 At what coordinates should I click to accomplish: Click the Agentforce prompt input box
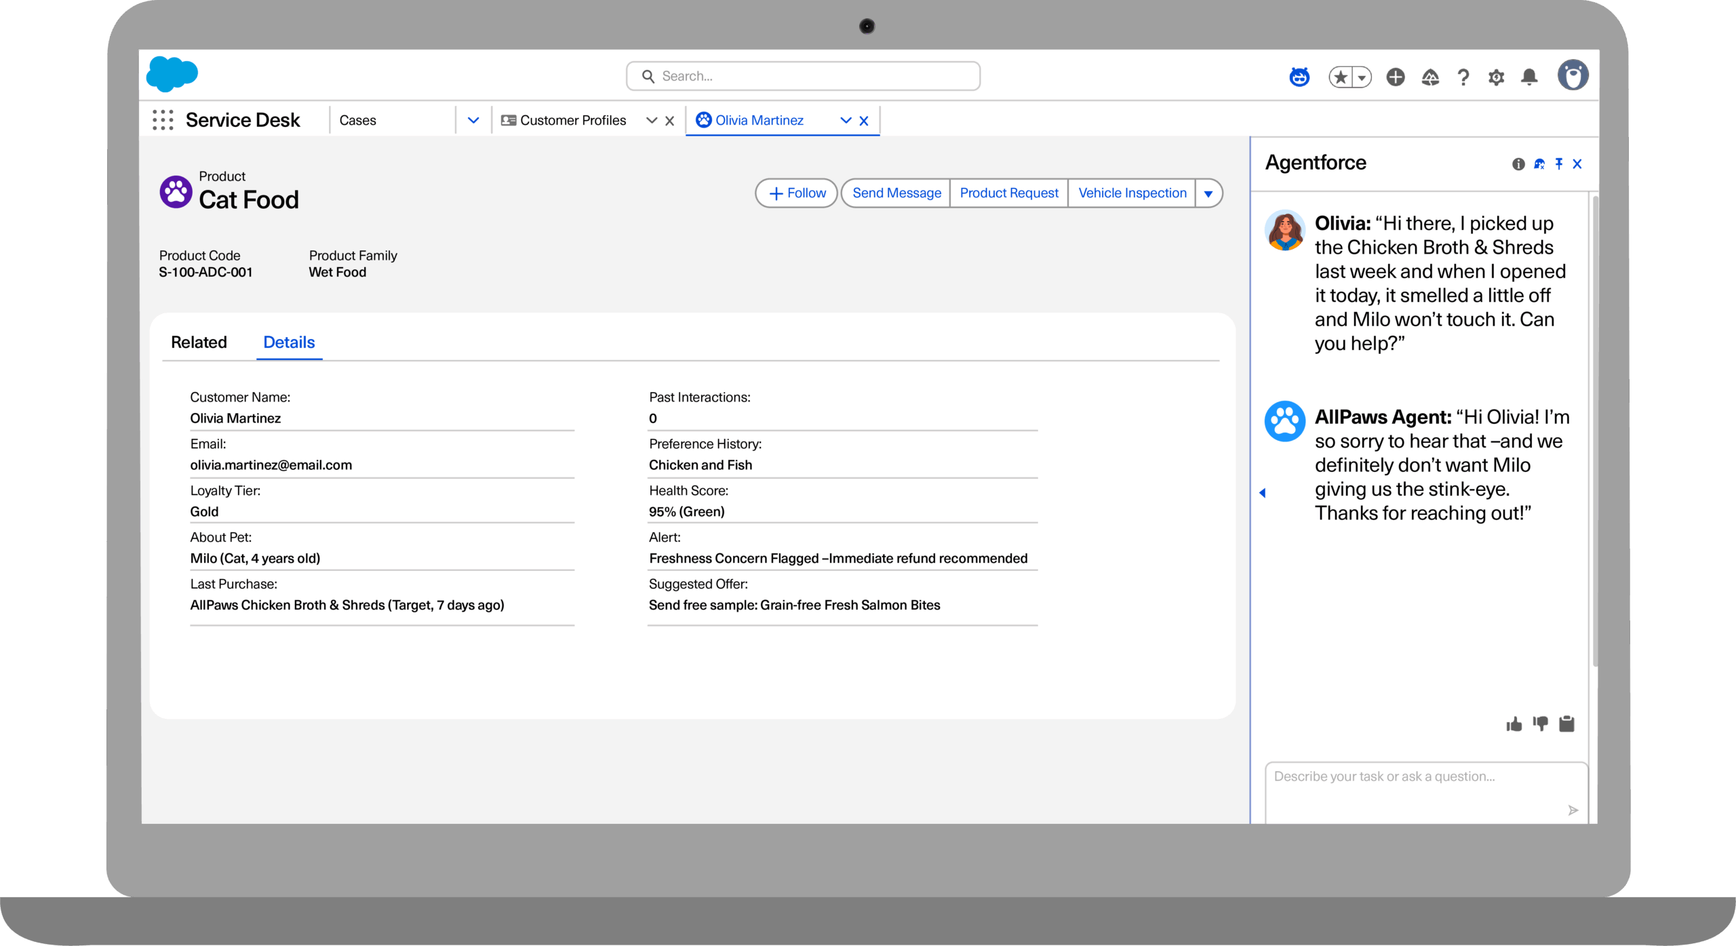click(x=1426, y=793)
